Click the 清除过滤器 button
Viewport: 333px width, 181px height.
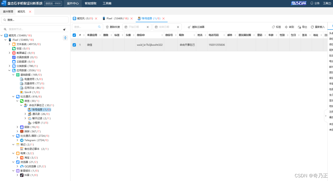196,27
